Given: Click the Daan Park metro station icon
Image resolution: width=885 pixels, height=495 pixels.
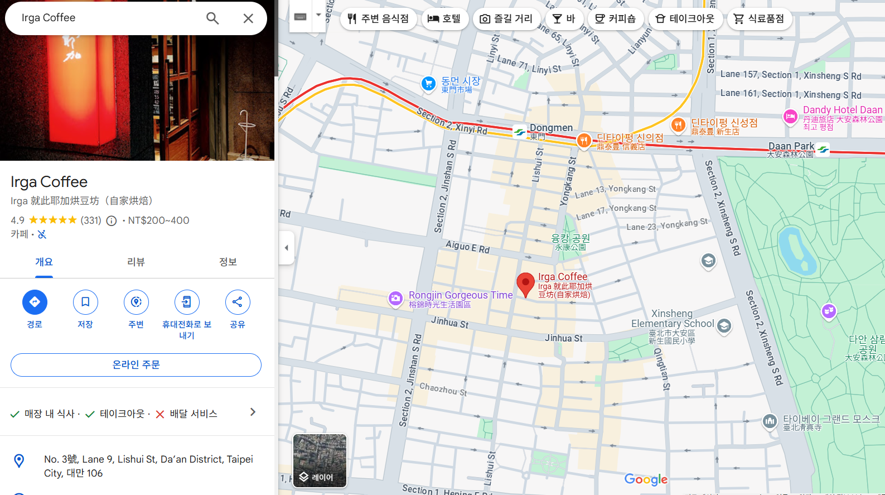Looking at the screenshot, I should (823, 149).
